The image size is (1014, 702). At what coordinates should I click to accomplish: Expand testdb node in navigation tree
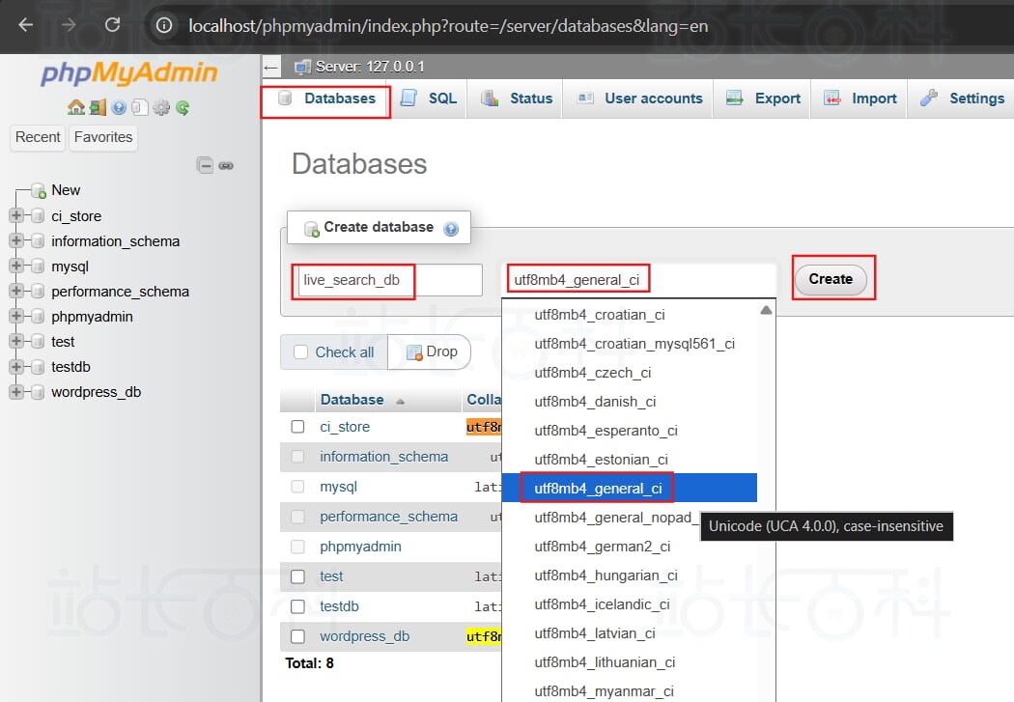pos(16,367)
